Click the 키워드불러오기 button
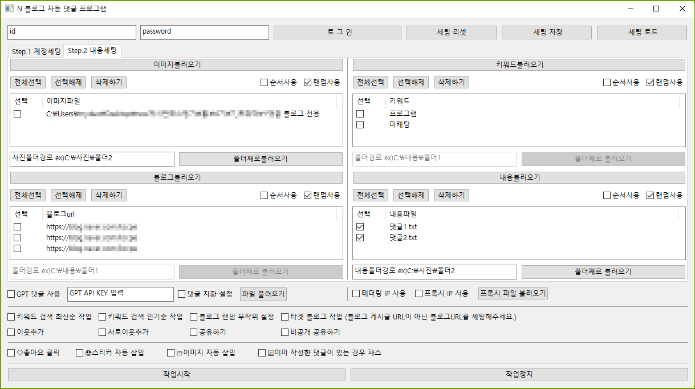695x389 pixels. (519, 64)
